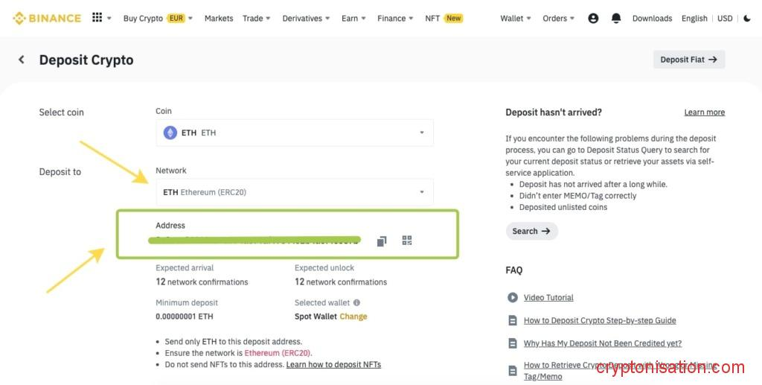Screen dimensions: 762x385
Task: Copy the deposit address with copy icon
Action: tap(382, 241)
